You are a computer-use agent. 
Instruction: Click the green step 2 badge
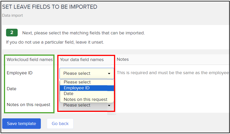[12, 32]
